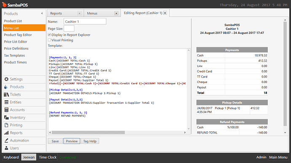Image resolution: width=291 pixels, height=163 pixels.
Task: Click the Admin label in bottom bar
Action: click(x=261, y=157)
